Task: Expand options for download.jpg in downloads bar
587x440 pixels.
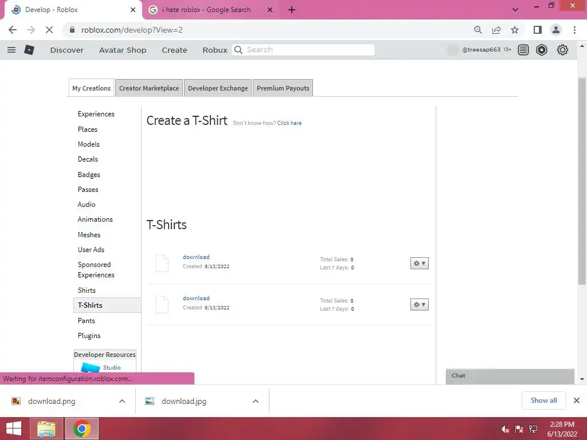Action: tap(256, 401)
